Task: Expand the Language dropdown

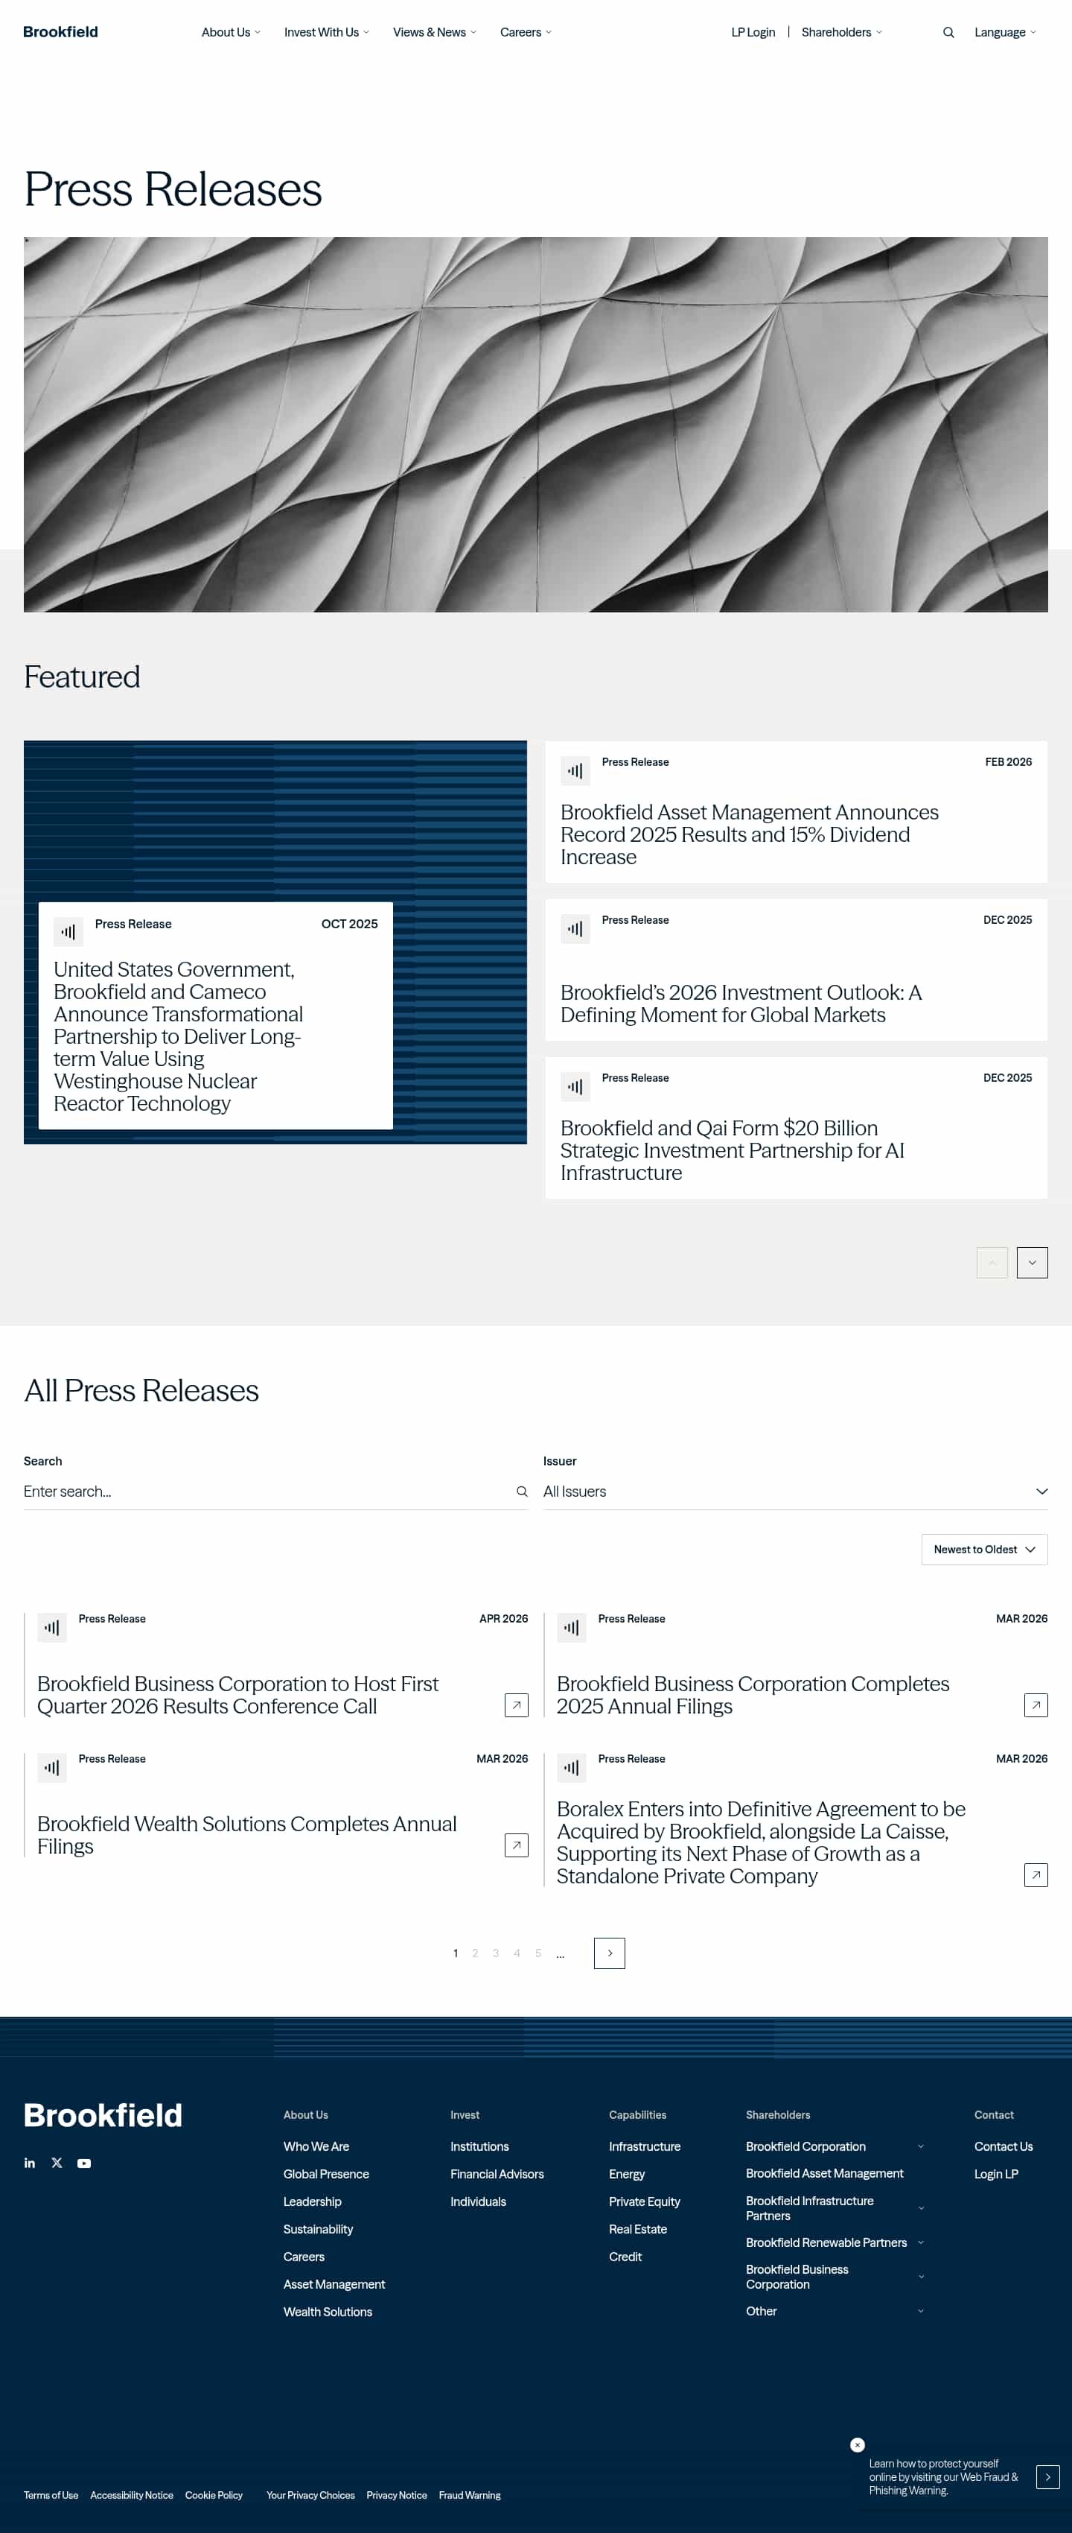Action: (x=1004, y=33)
